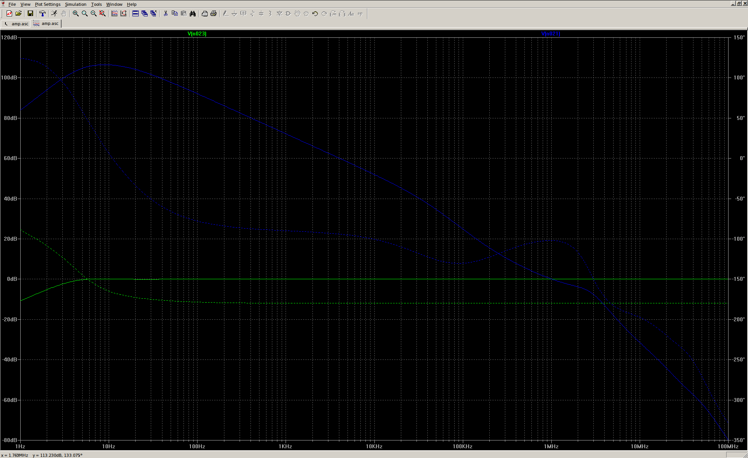Paste using the toolbar clipboard icon
This screenshot has width=748, height=458.
coord(183,14)
